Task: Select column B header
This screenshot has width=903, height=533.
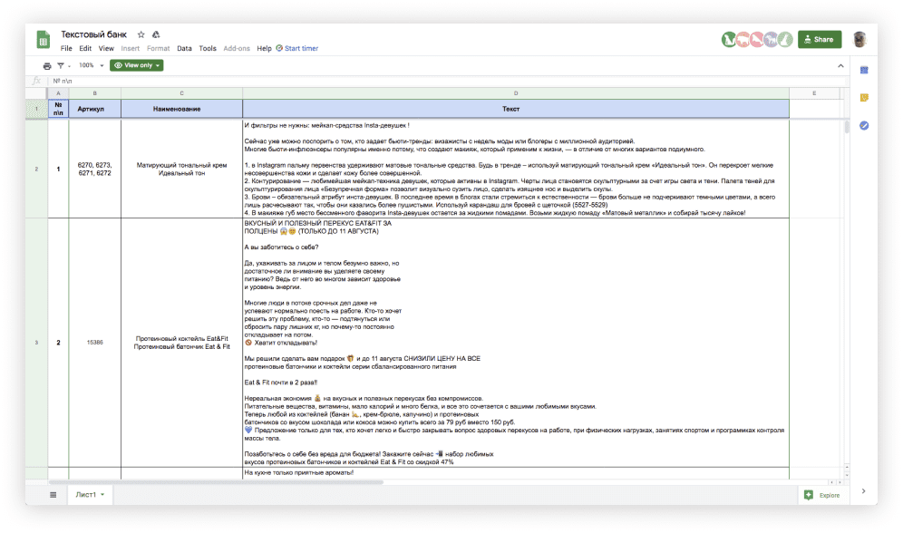Action: 95,93
